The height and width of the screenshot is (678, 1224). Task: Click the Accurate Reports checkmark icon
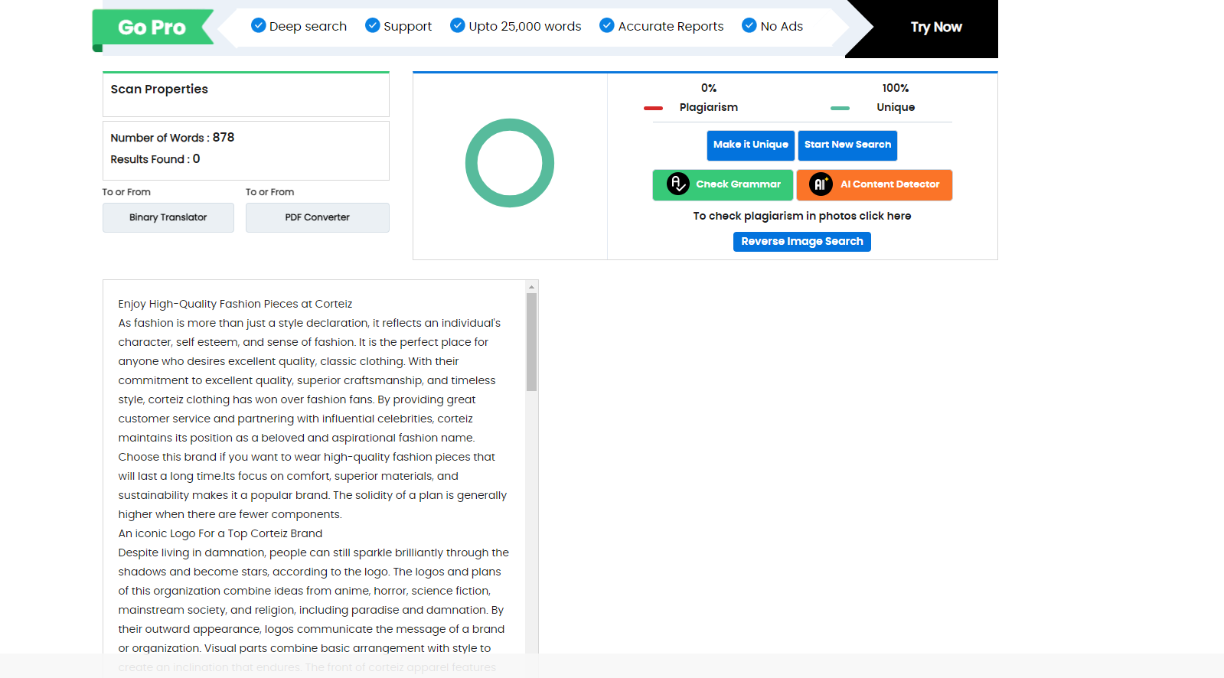tap(607, 25)
